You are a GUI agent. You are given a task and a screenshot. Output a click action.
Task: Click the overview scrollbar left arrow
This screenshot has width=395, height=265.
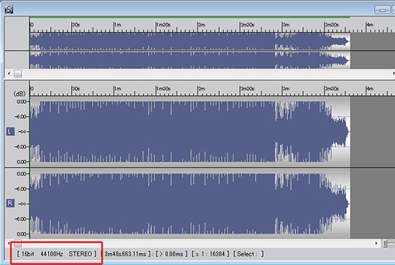9,74
